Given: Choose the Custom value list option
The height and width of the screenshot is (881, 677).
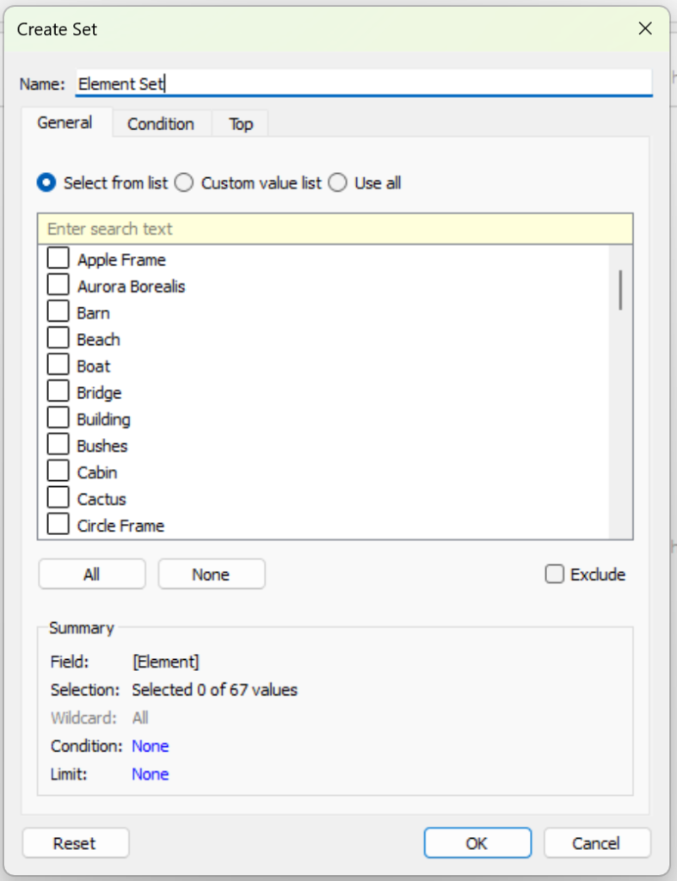Looking at the screenshot, I should pos(184,182).
